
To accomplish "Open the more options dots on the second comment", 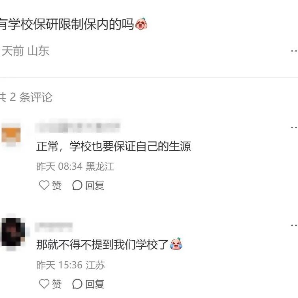I will pos(294,225).
